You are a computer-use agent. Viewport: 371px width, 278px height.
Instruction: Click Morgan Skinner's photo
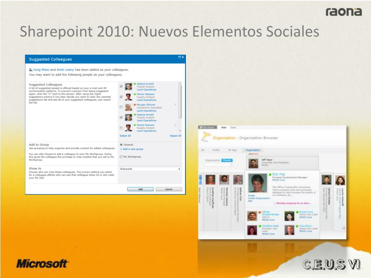(129, 107)
